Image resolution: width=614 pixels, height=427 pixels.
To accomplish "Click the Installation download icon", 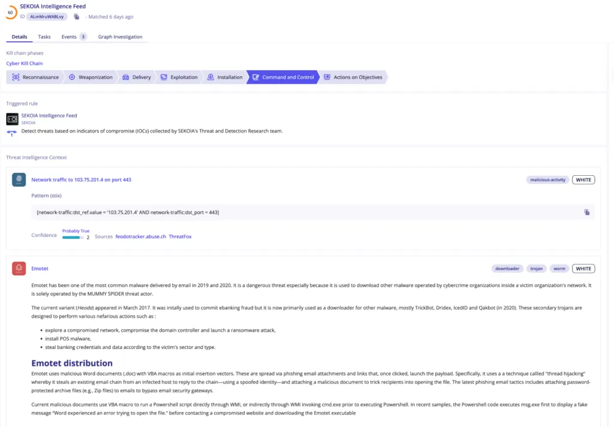I will (x=210, y=77).
